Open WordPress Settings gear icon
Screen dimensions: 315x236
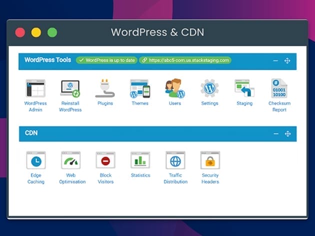(x=209, y=89)
